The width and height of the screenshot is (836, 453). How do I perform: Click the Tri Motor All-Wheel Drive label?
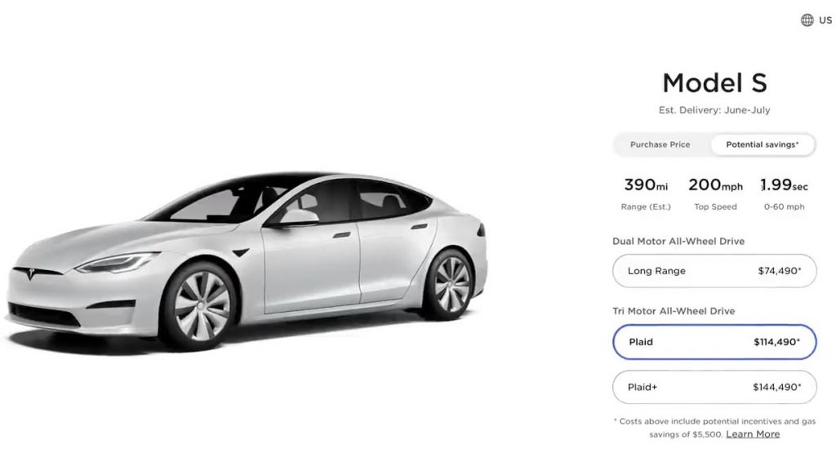pos(674,311)
